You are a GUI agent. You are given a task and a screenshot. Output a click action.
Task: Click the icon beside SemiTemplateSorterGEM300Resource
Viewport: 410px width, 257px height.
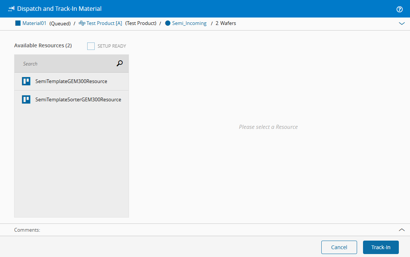26,99
